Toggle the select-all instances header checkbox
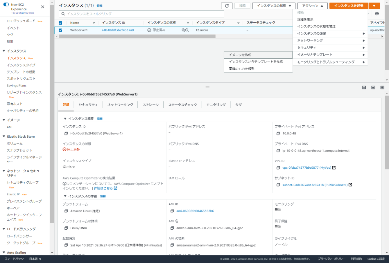The image size is (389, 263). (60, 23)
